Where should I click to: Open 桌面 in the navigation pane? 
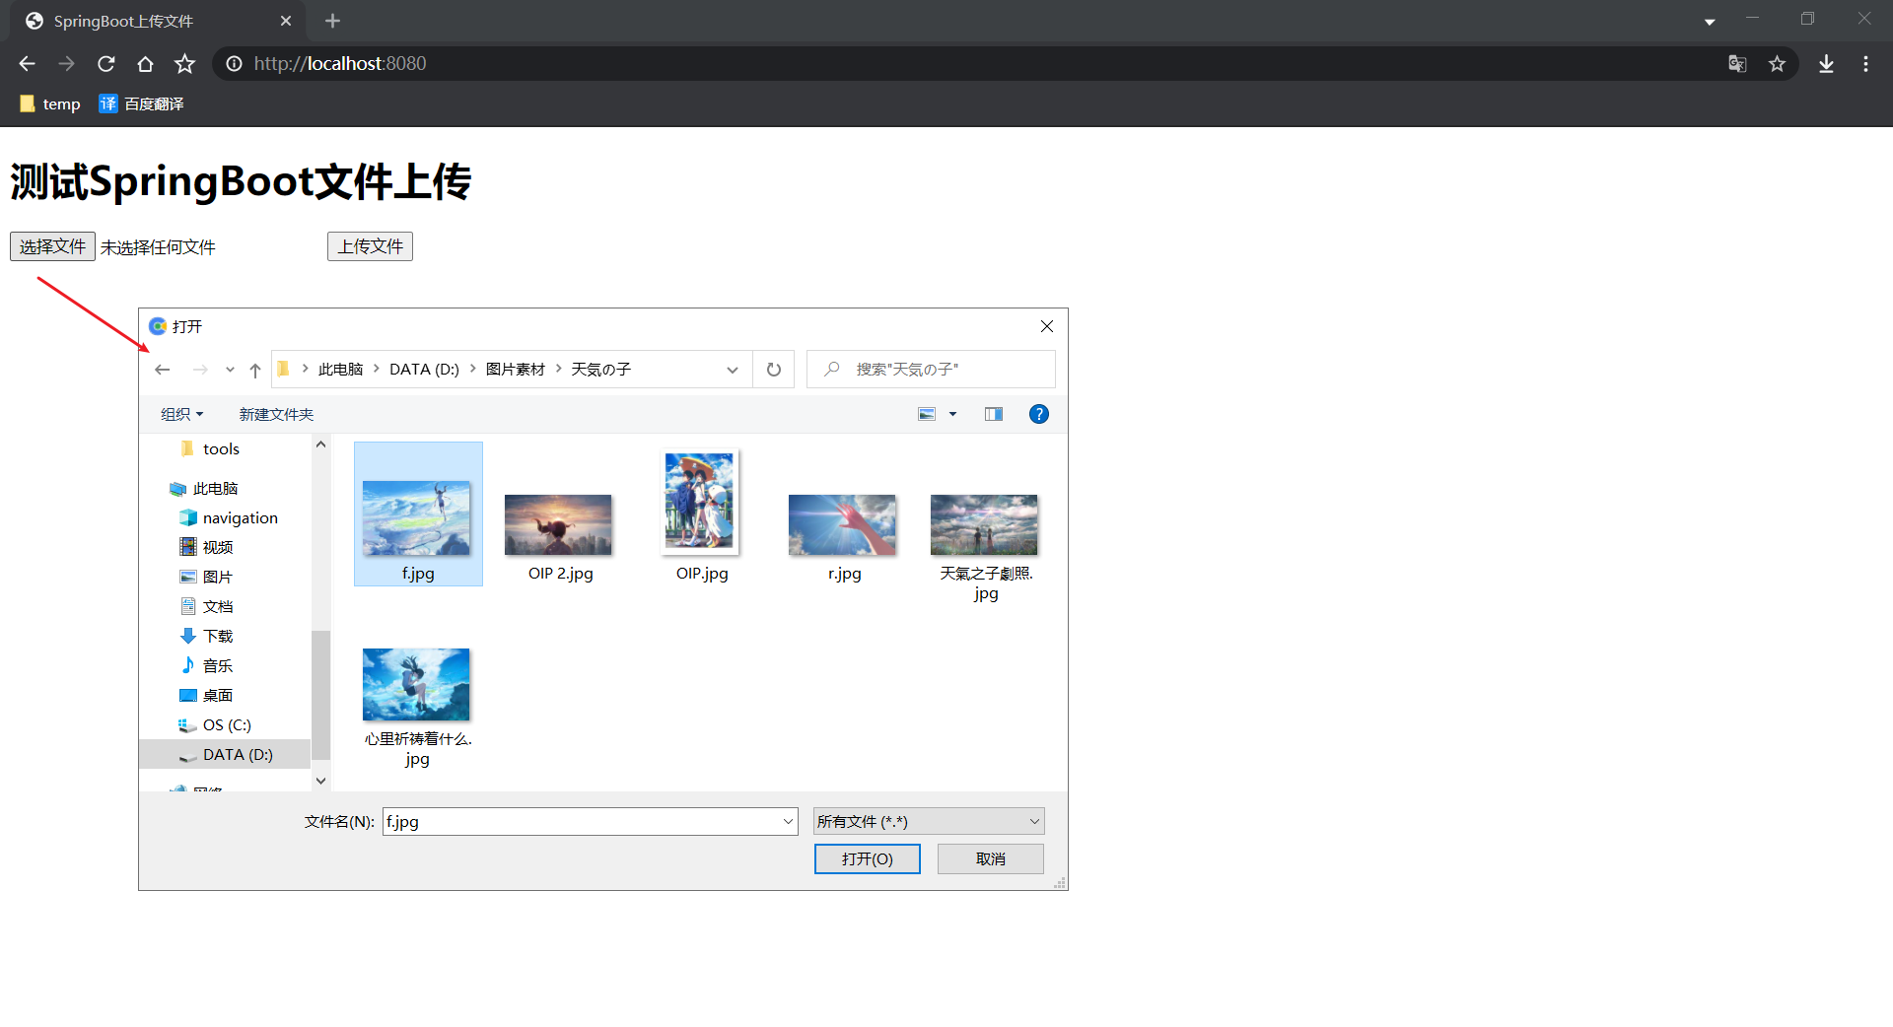coord(217,696)
